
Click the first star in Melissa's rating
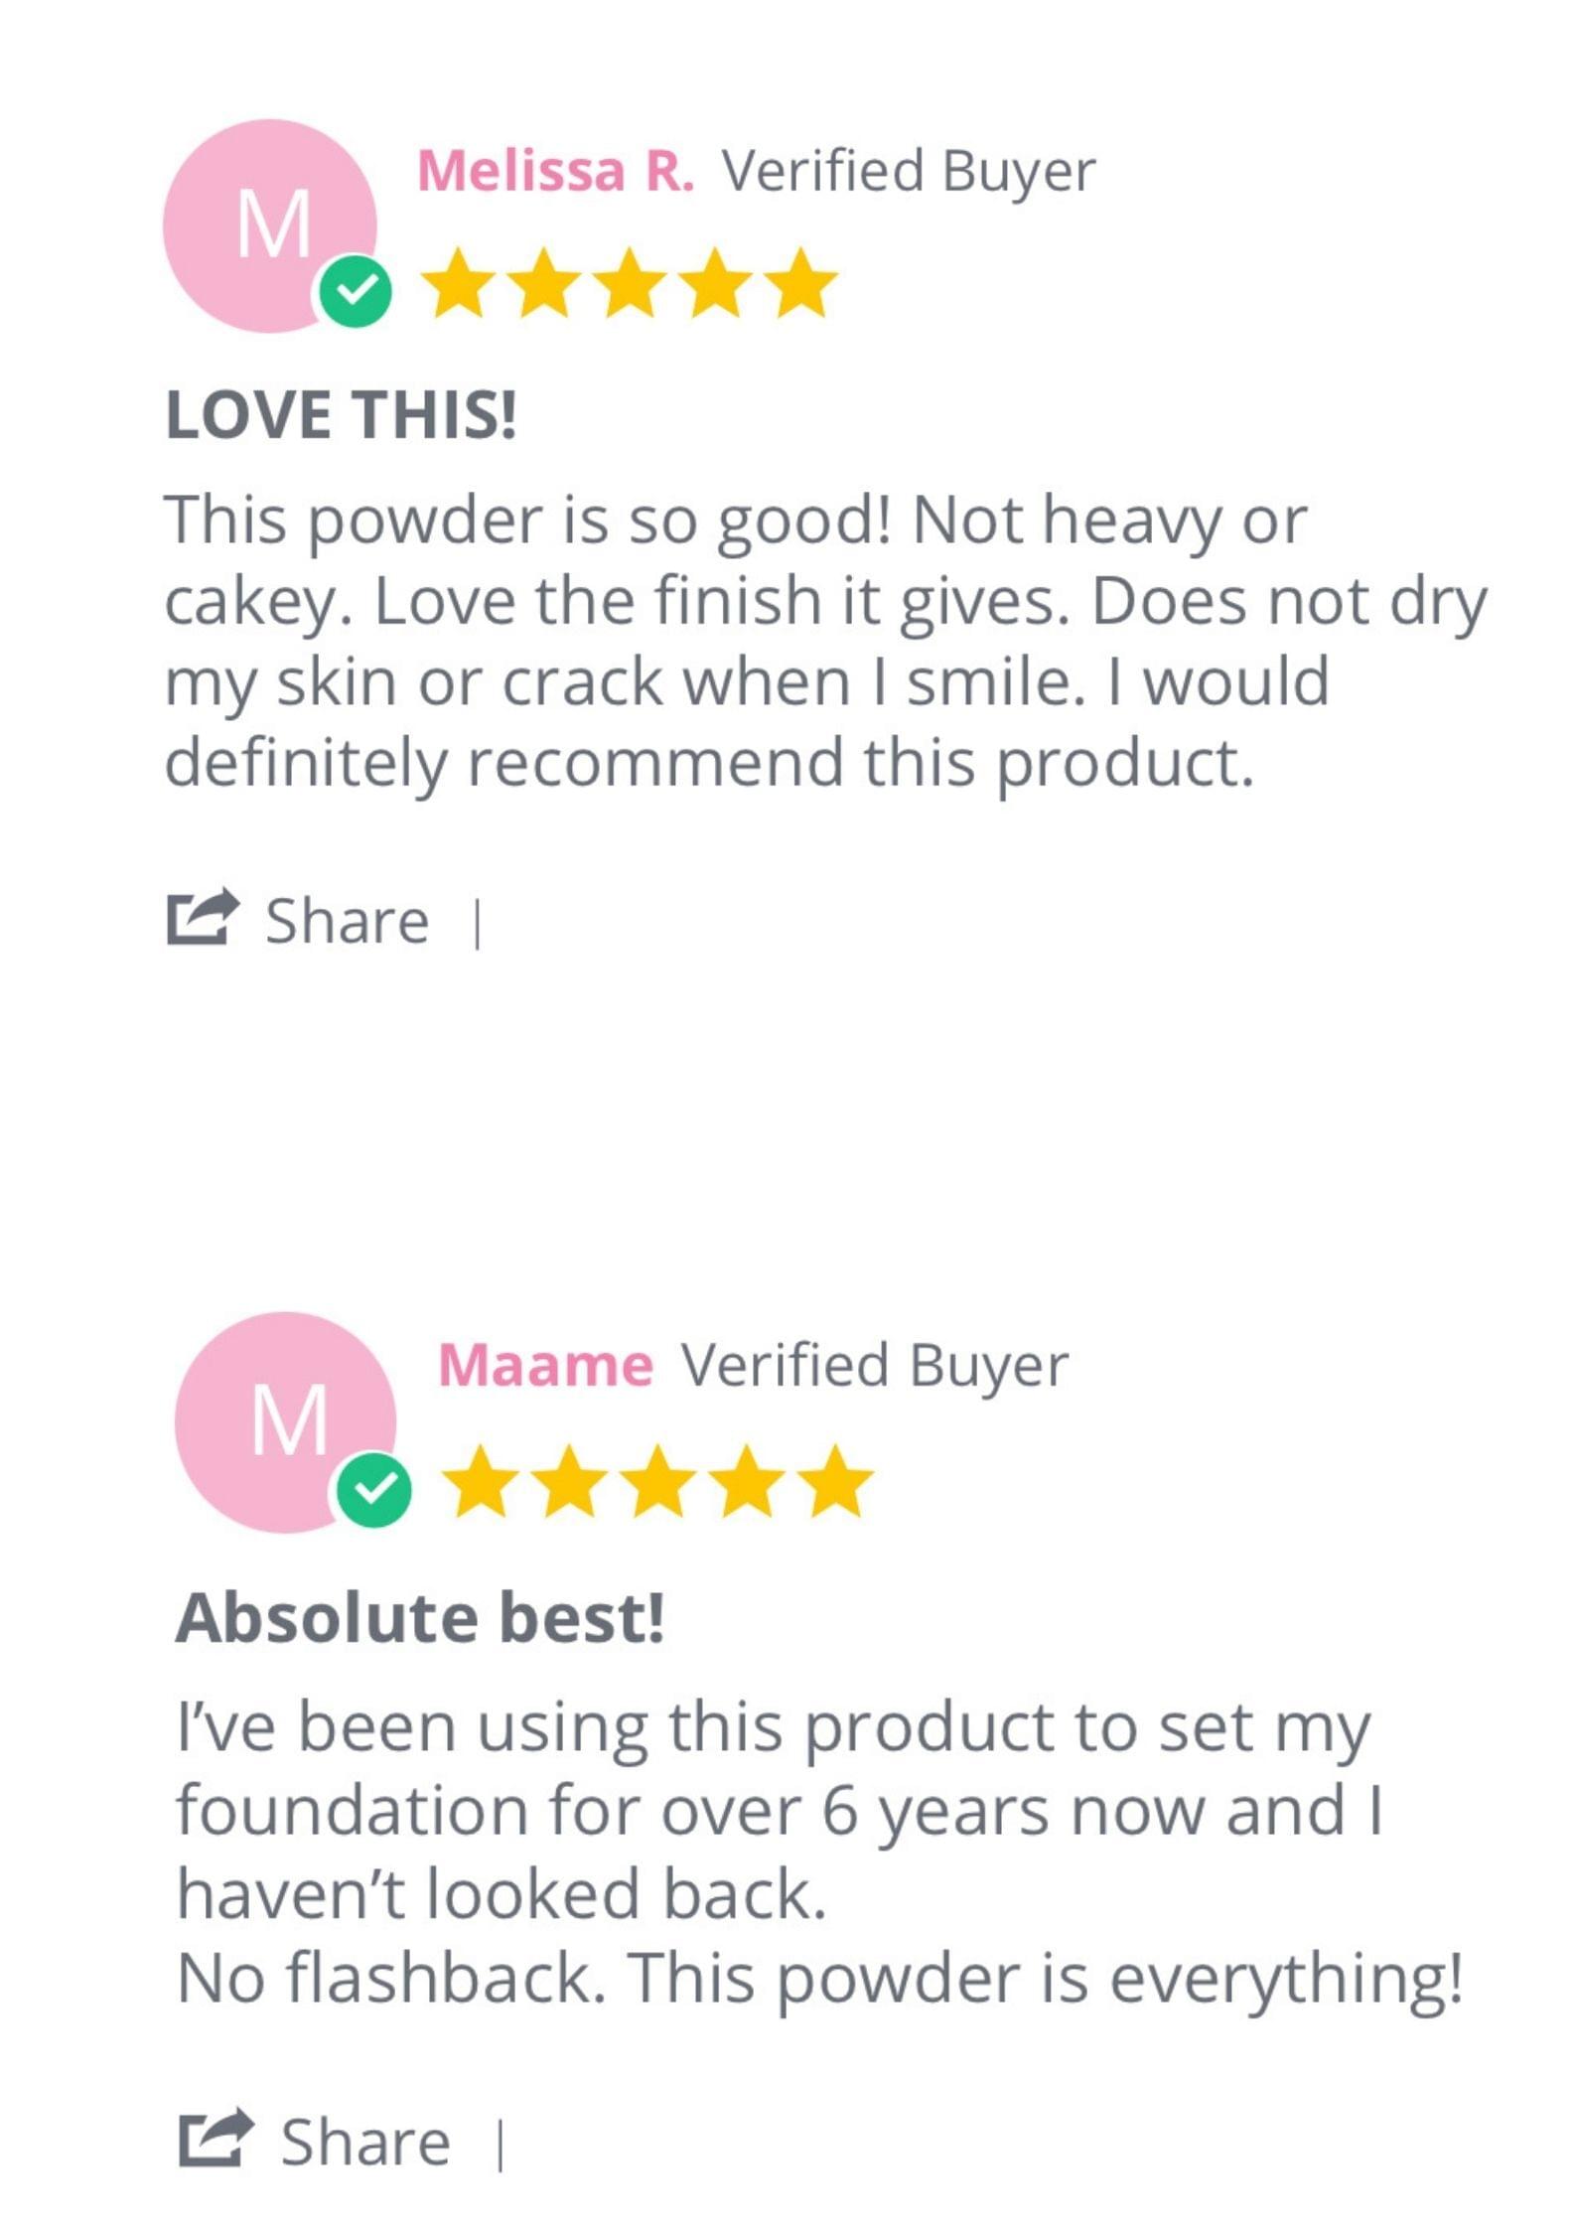pos(459,284)
